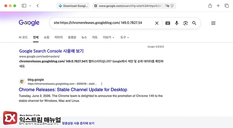Open Chrome Releases: Stable Channel Update link
This screenshot has height=128, width=233.
click(x=73, y=90)
